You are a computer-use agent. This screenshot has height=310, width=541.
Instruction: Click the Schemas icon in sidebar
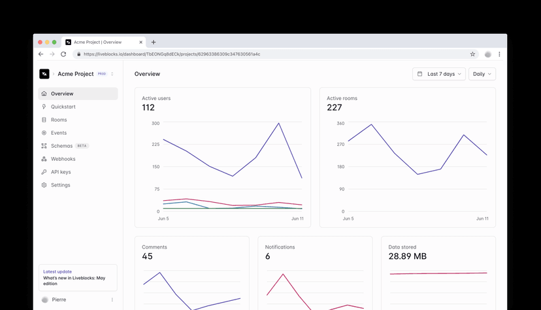click(44, 146)
